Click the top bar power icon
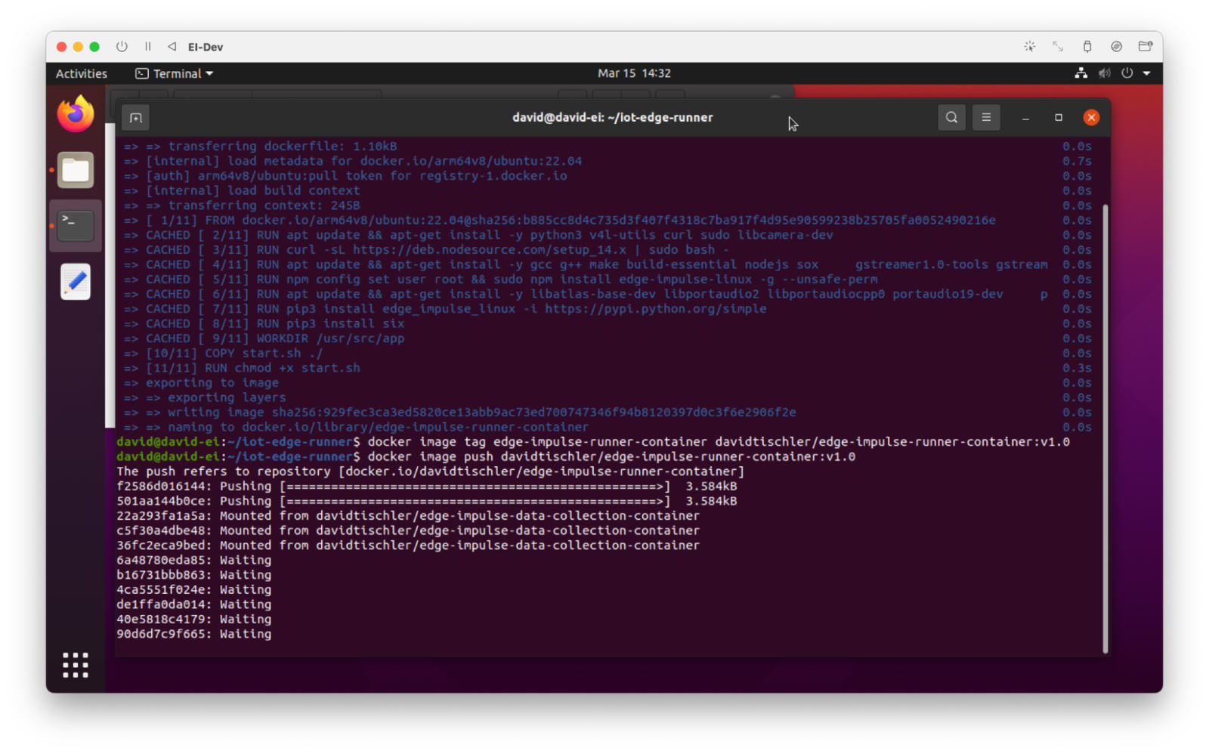Image resolution: width=1209 pixels, height=754 pixels. (1127, 73)
